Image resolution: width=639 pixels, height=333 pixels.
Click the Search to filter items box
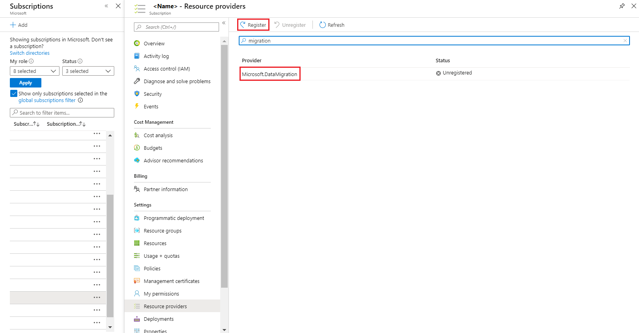pyautogui.click(x=62, y=113)
